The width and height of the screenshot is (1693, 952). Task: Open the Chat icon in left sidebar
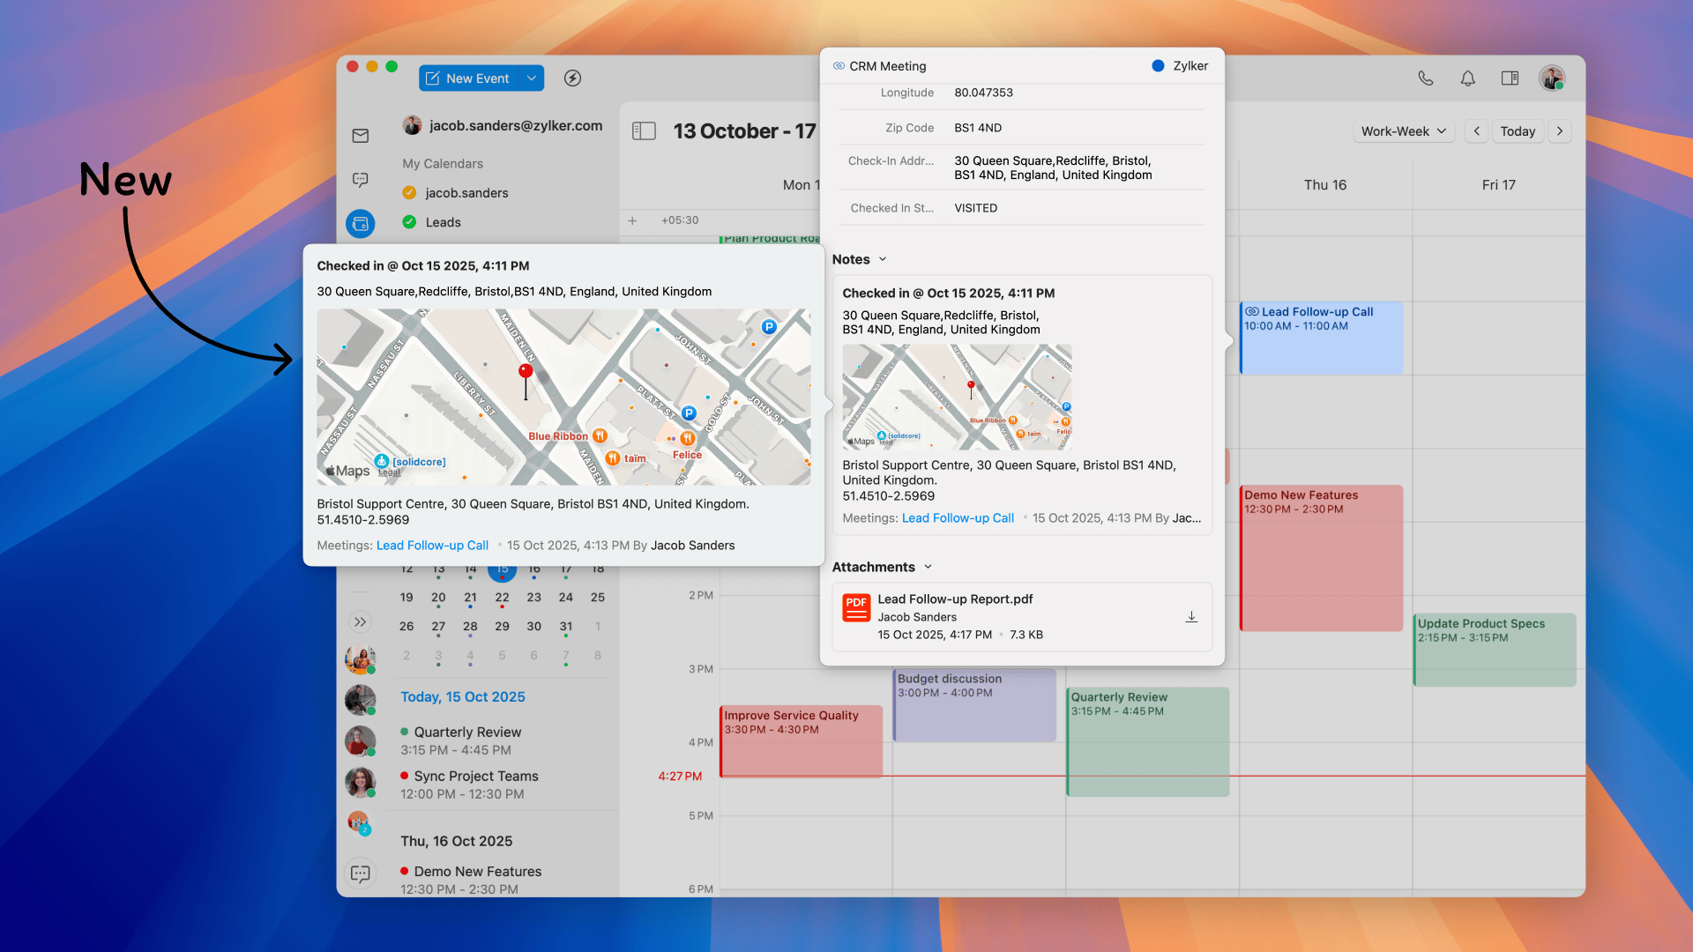pos(361,180)
